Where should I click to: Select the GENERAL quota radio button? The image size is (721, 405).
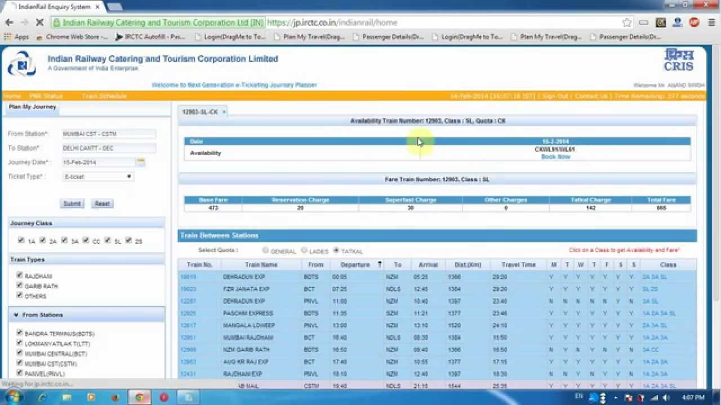click(266, 250)
